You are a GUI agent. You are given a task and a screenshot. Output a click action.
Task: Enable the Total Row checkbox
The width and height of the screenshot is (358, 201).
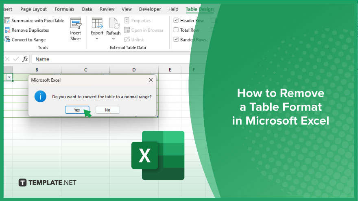point(176,30)
